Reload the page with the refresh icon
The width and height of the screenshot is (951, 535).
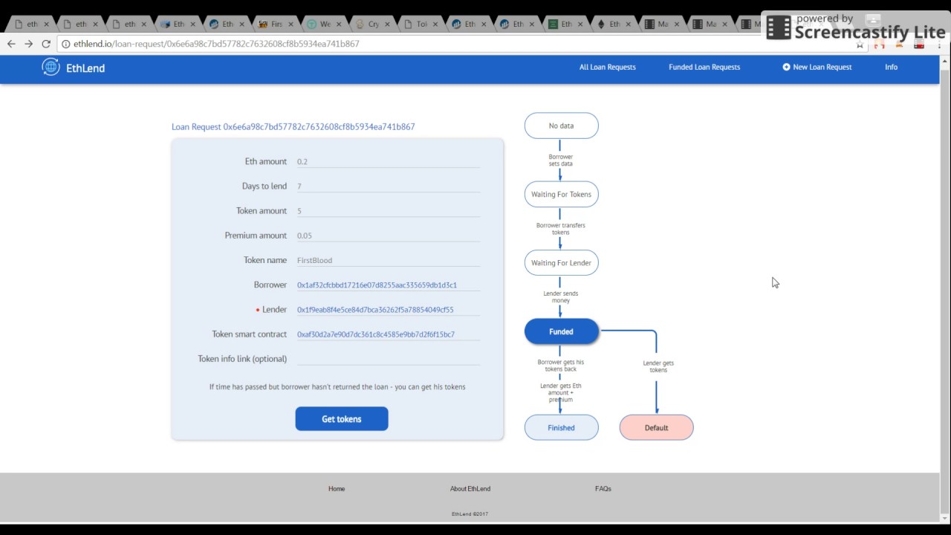[46, 44]
